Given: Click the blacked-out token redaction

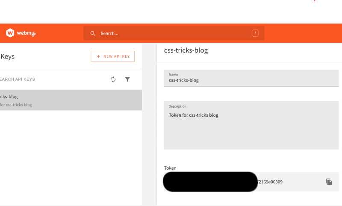Looking at the screenshot, I should [210, 182].
